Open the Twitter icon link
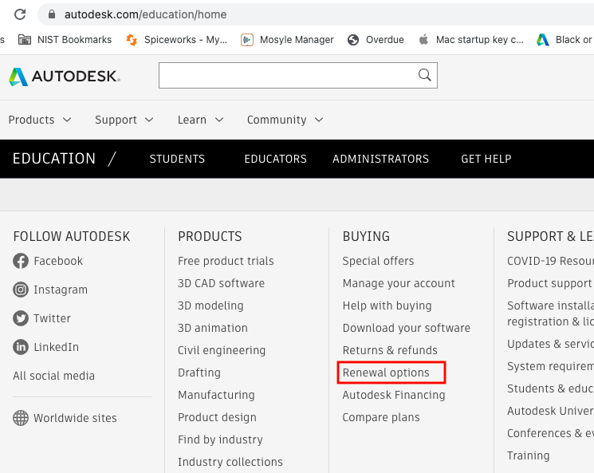 pos(21,318)
